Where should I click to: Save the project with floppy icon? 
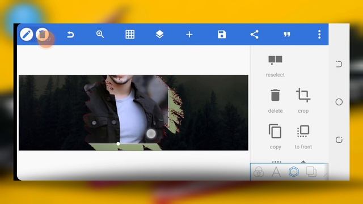tap(222, 35)
